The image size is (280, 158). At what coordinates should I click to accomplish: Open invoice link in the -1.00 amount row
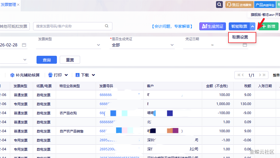[x=108, y=140]
